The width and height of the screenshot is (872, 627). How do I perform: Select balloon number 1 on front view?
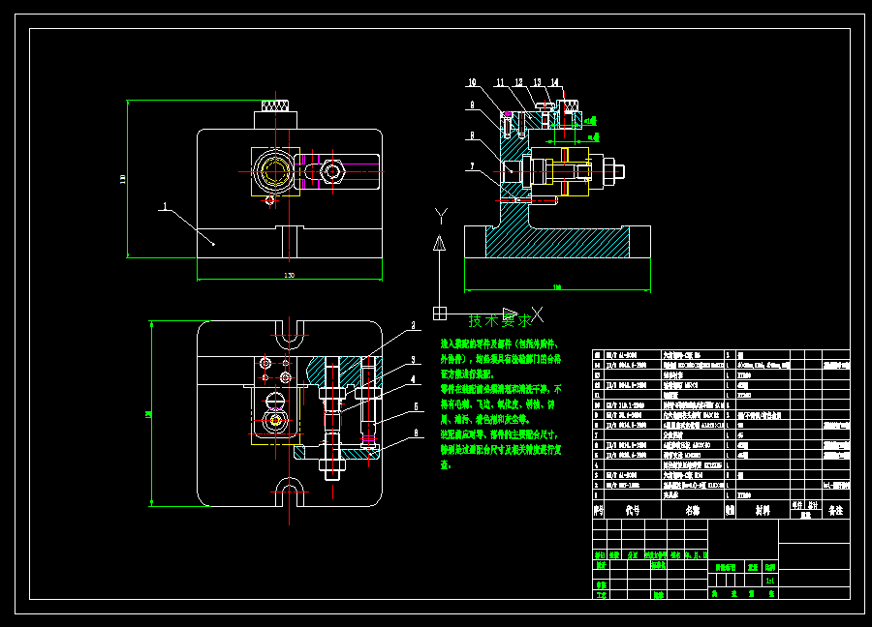point(165,206)
